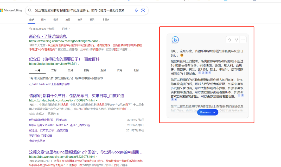Switch to the 资讯 tab
This screenshot has height=167, width=281.
pyautogui.click(x=80, y=19)
